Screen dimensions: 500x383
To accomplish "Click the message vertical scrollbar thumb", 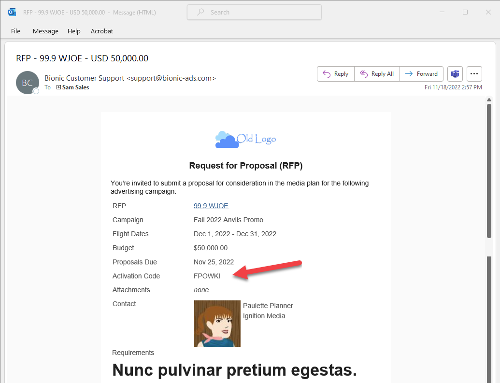I will 489,169.
